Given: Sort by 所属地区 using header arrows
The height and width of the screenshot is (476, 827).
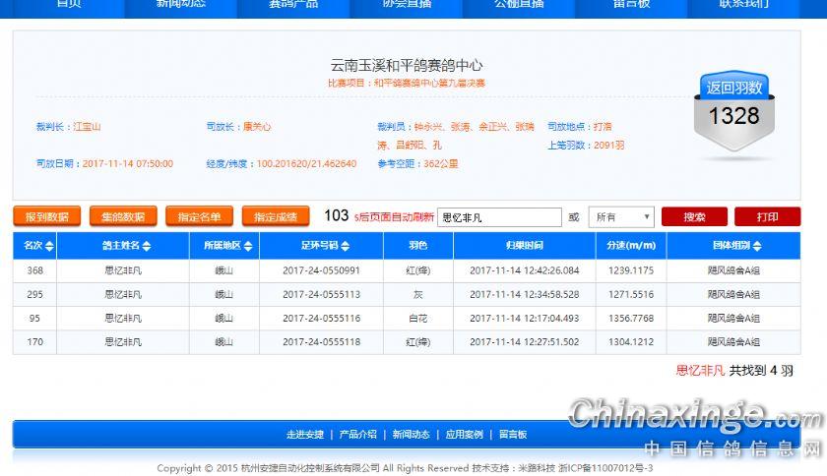Looking at the screenshot, I should tap(248, 246).
